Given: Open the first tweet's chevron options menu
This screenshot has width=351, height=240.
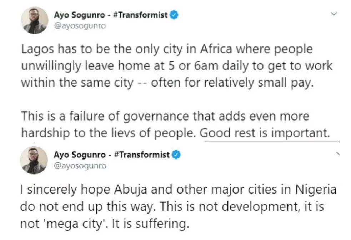Looking at the screenshot, I should coord(334,14).
